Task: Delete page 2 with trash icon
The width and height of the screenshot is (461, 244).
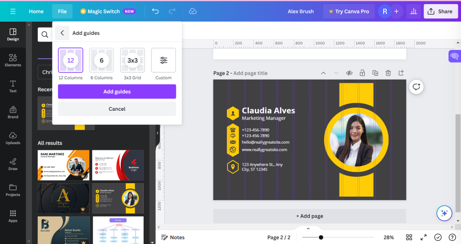Action: coord(388,73)
